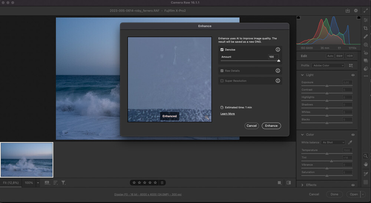Select the Healing tool icon
Screen dimensions: 371x203
(x=366, y=36)
